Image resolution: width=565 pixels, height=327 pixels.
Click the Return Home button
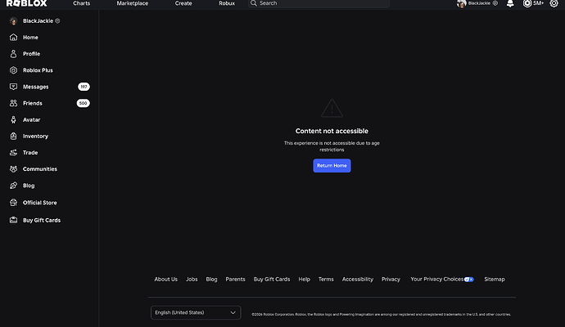pyautogui.click(x=332, y=165)
